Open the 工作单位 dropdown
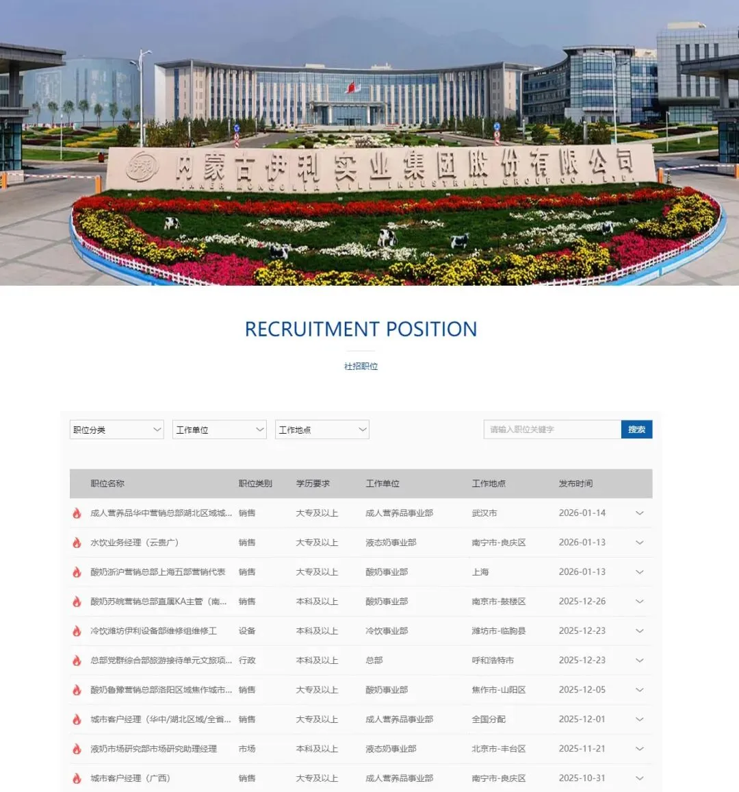 pos(220,430)
